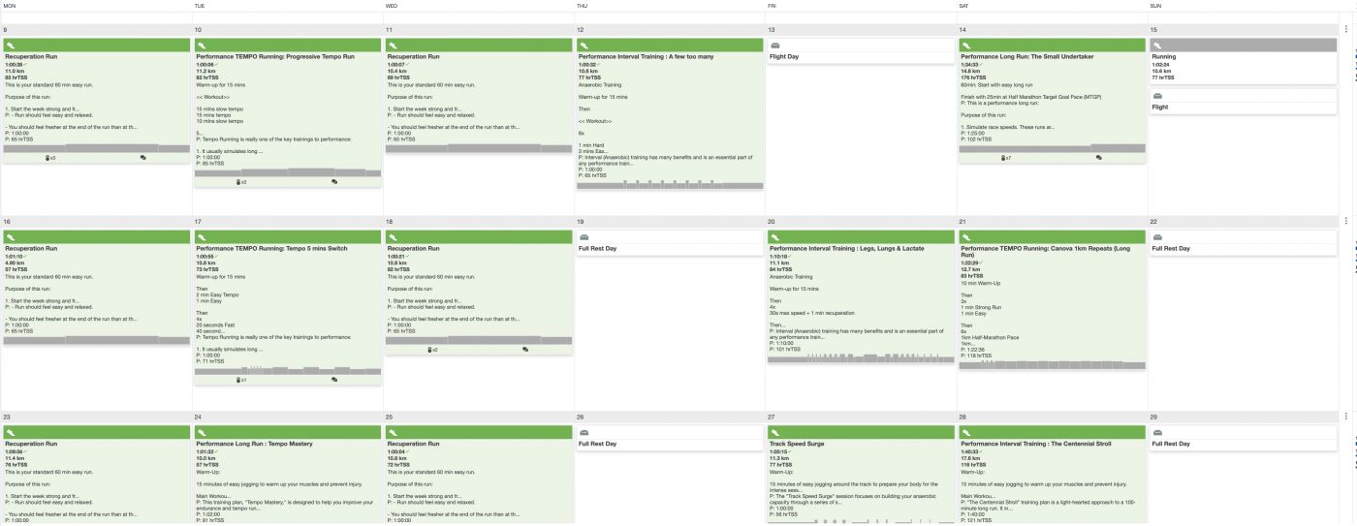
Task: Click the medal icon on Monday 9 Recuperation Run
Action: point(49,157)
